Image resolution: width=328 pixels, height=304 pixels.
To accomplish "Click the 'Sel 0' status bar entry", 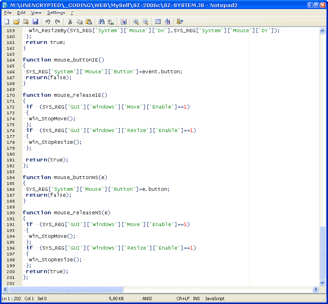I will (42, 299).
